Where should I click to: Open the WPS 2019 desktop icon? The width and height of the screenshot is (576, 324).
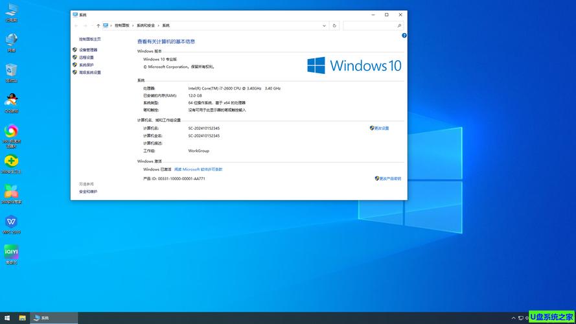[x=11, y=224]
